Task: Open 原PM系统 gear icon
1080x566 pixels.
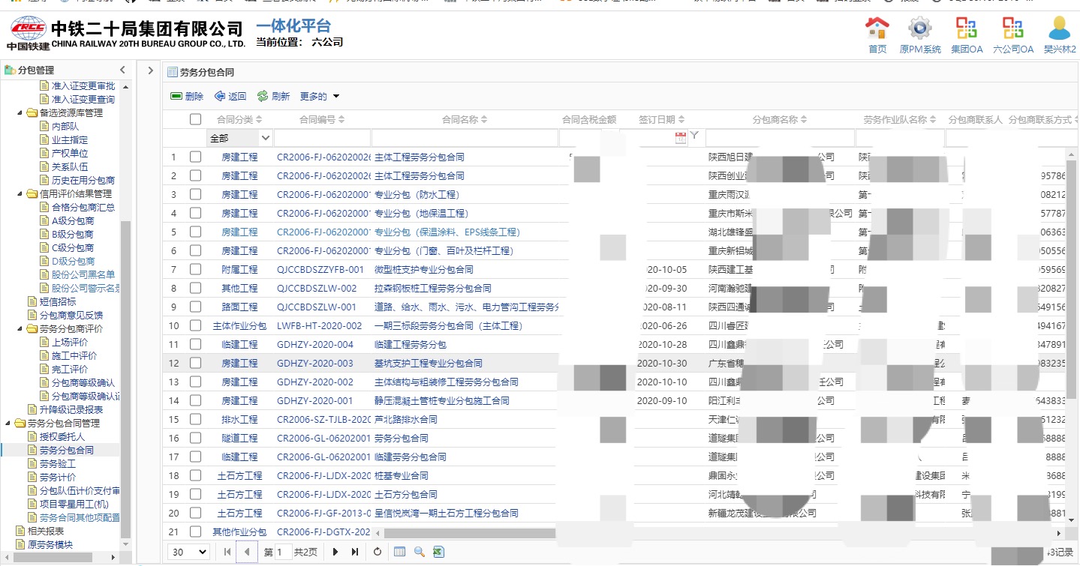Action: pyautogui.click(x=919, y=29)
